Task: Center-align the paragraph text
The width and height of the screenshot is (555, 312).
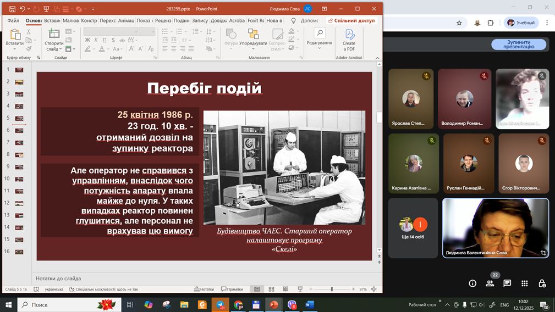Action: click(174, 49)
